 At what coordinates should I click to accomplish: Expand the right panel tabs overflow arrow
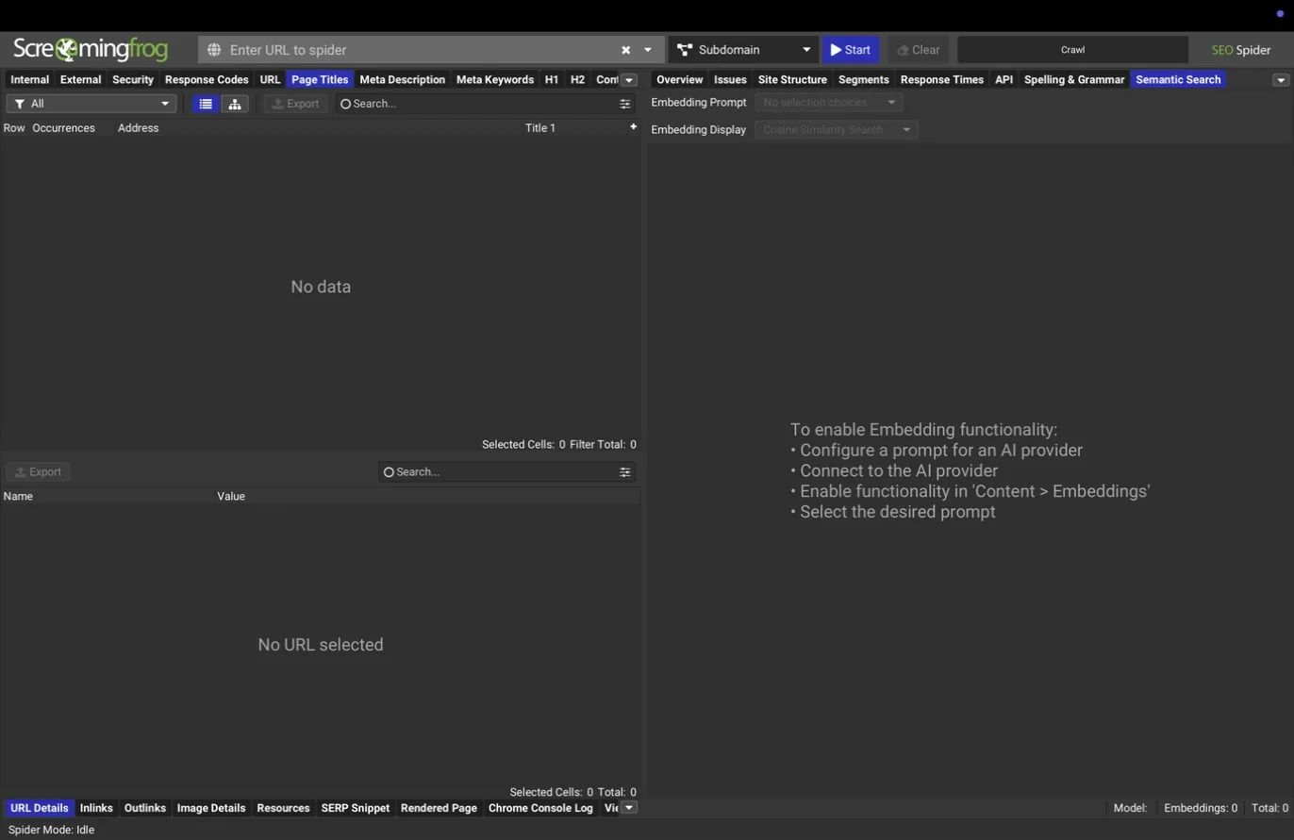[1281, 80]
